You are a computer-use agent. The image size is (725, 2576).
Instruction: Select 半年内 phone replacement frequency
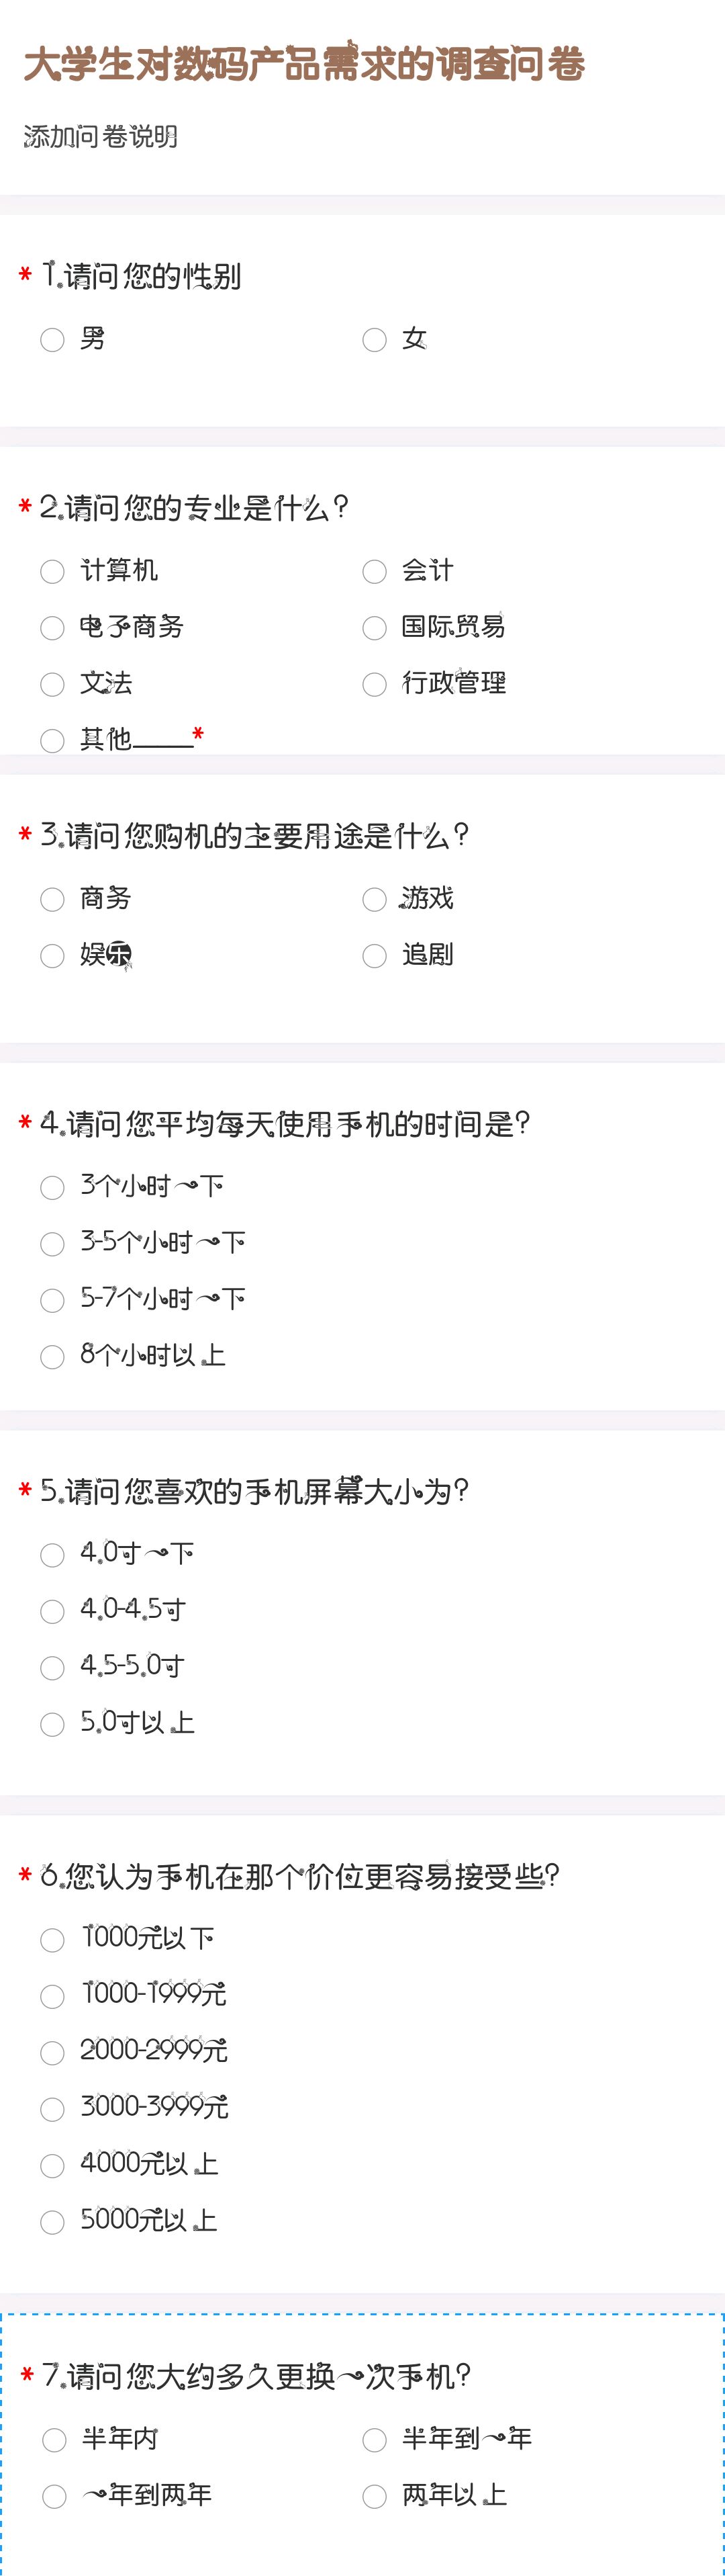(54, 2440)
